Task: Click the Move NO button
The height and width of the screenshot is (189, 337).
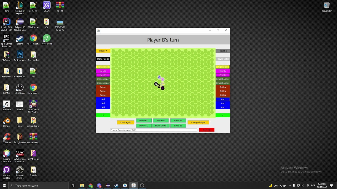Action: (144, 120)
